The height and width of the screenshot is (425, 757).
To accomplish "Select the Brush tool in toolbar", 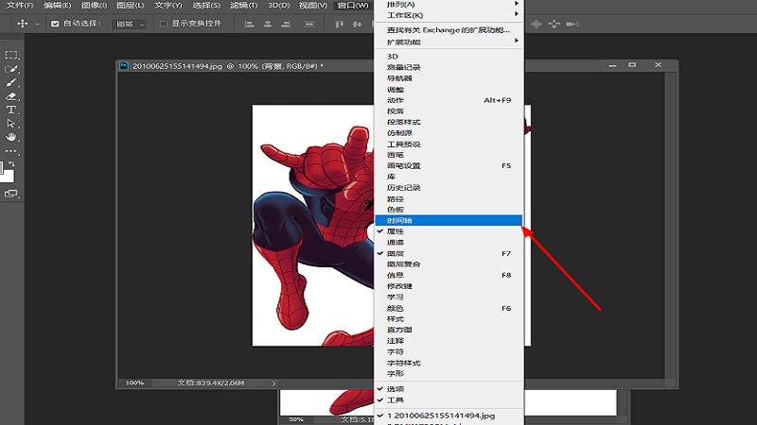I will [x=11, y=82].
